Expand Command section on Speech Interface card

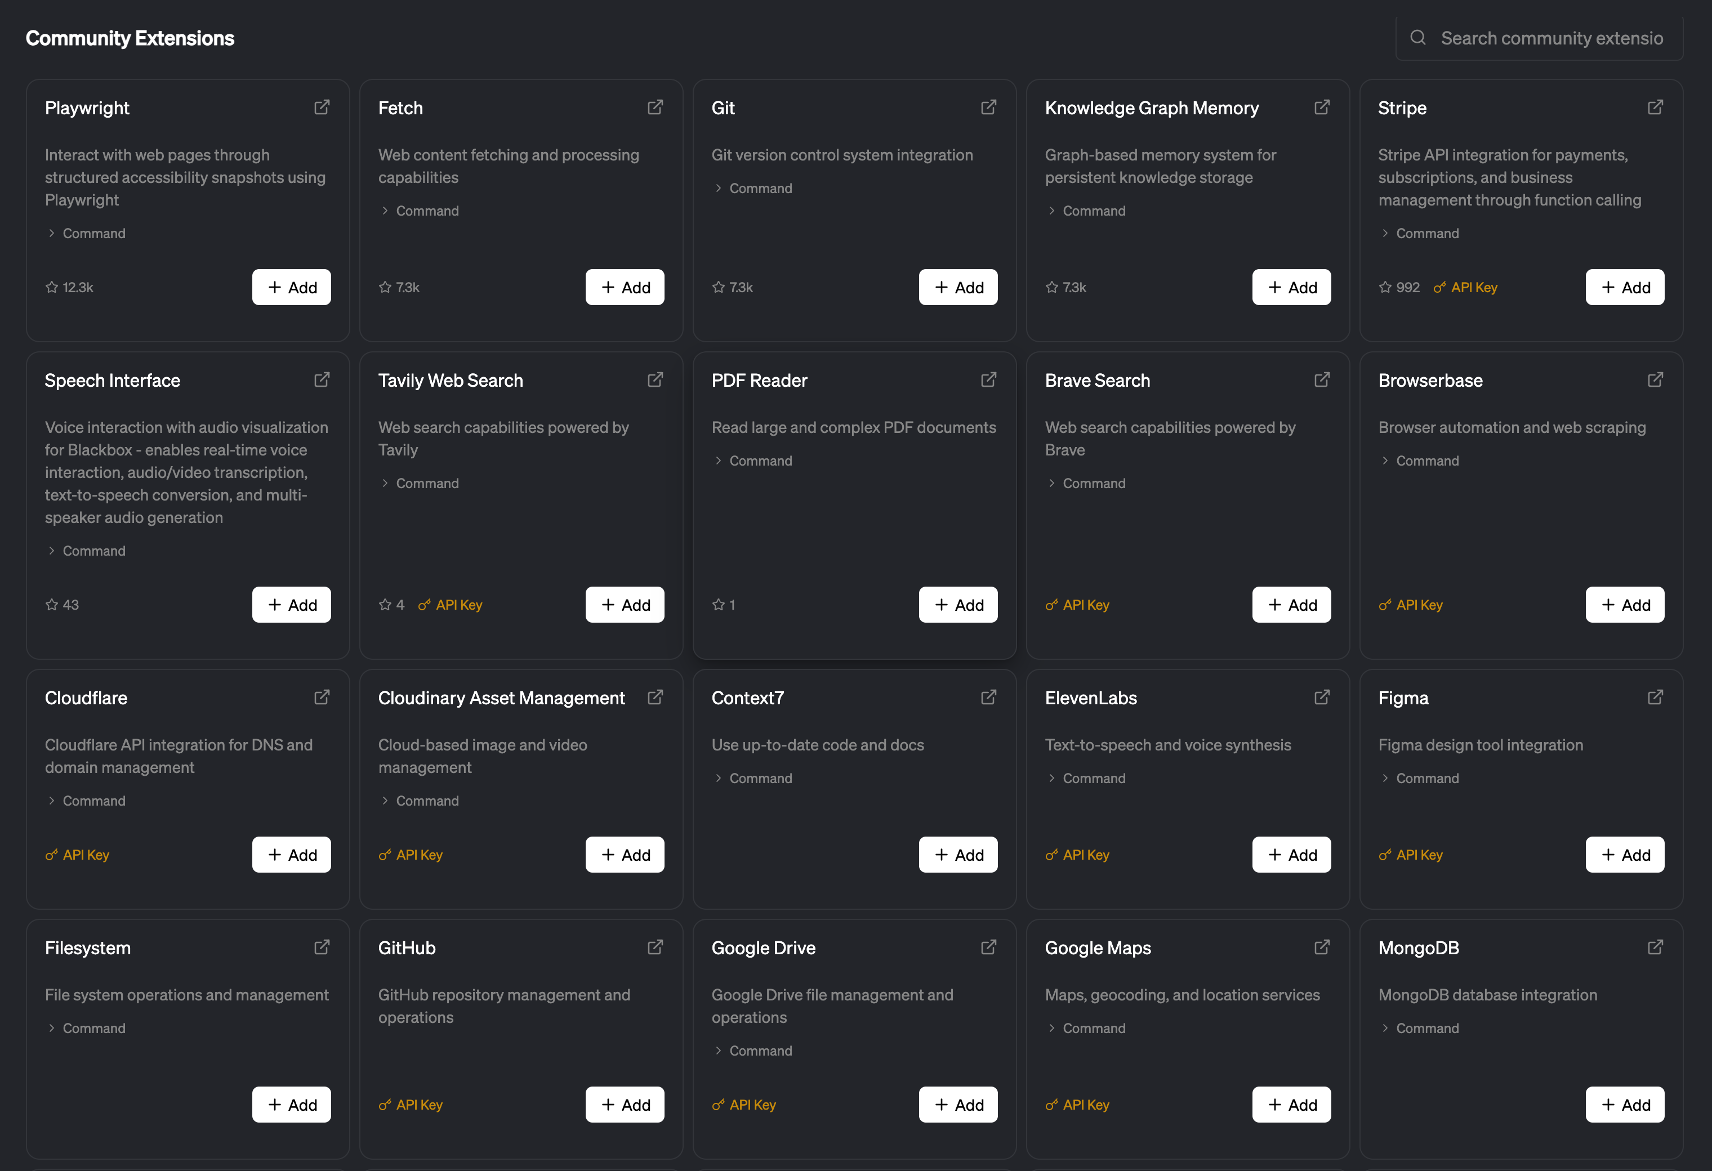[86, 551]
